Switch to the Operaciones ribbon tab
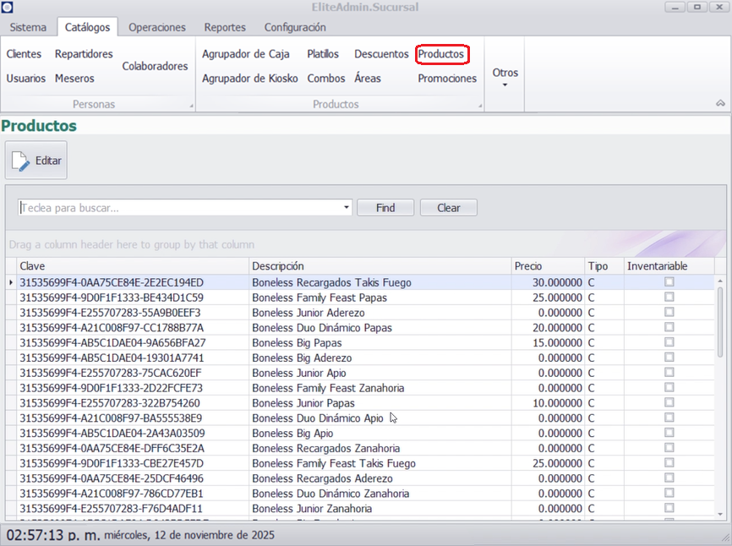The width and height of the screenshot is (732, 546). (x=156, y=27)
